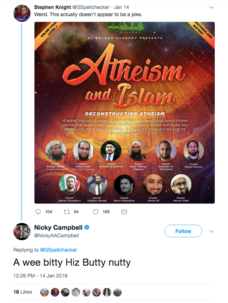Image resolution: width=228 pixels, height=303 pixels.
Task: Open the Stephen Knight name link
Action: point(49,7)
